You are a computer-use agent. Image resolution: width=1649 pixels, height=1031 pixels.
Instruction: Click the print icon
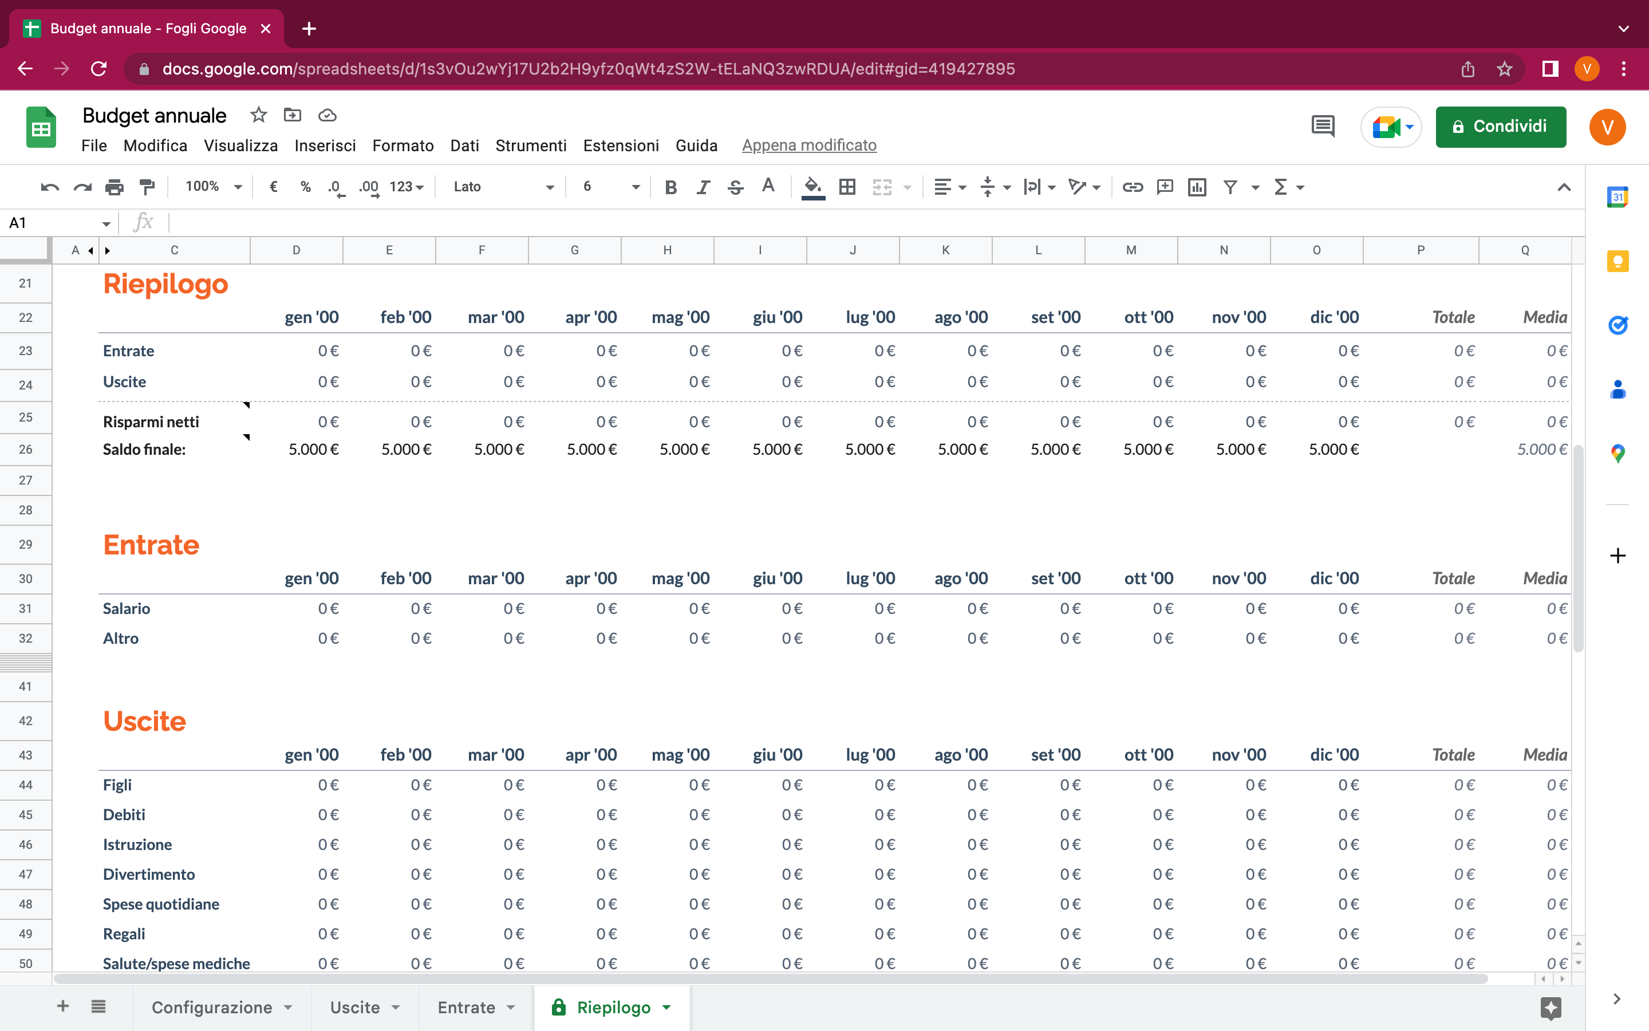(x=114, y=187)
